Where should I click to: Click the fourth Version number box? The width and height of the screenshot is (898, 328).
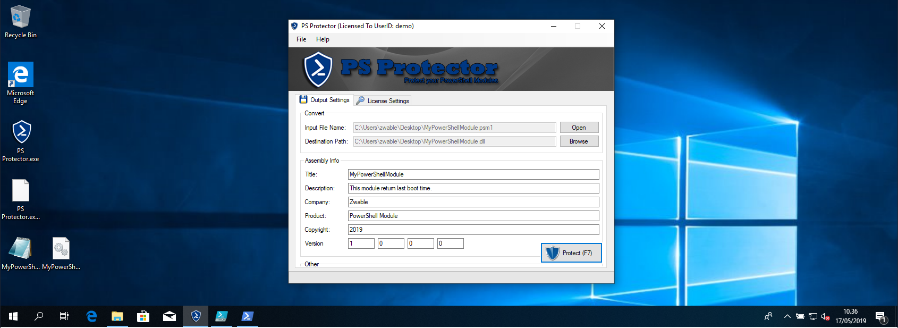point(451,243)
